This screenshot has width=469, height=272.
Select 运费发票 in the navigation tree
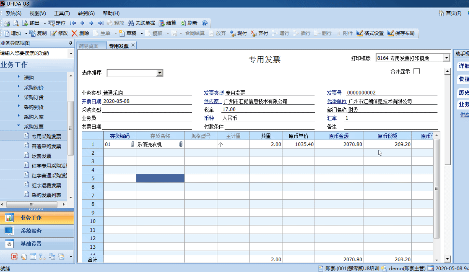(41, 156)
